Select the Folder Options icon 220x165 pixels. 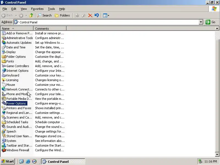click(4, 57)
